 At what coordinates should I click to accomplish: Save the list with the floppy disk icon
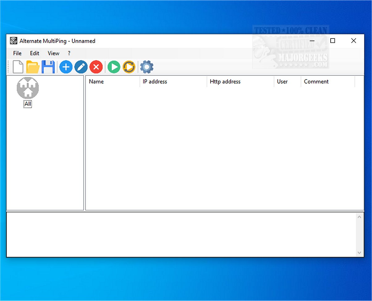tap(48, 67)
